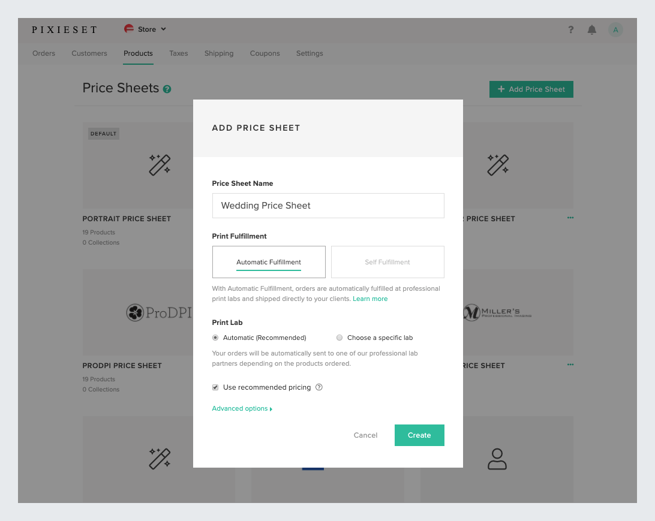Click the Price Sheets help icon
Screen dimensions: 655x521
167,89
